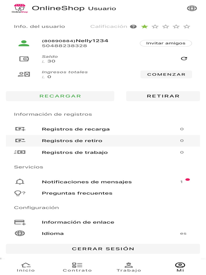206x275 pixels.
Task: Select the third rating star
Action: point(166,27)
